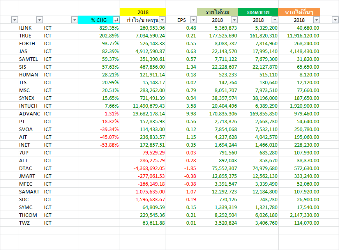Select the cyan % CHG header cell
Screen dimensions: 339x250
coord(99,20)
